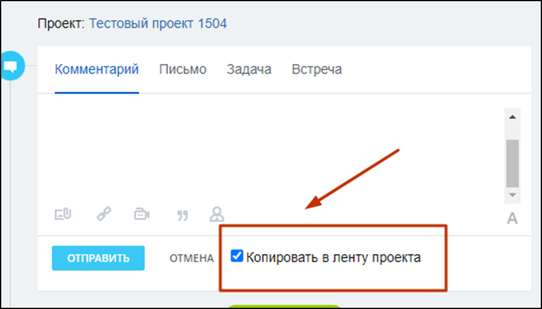Image resolution: width=542 pixels, height=309 pixels.
Task: Click the scrollbar up arrow
Action: coord(513,117)
